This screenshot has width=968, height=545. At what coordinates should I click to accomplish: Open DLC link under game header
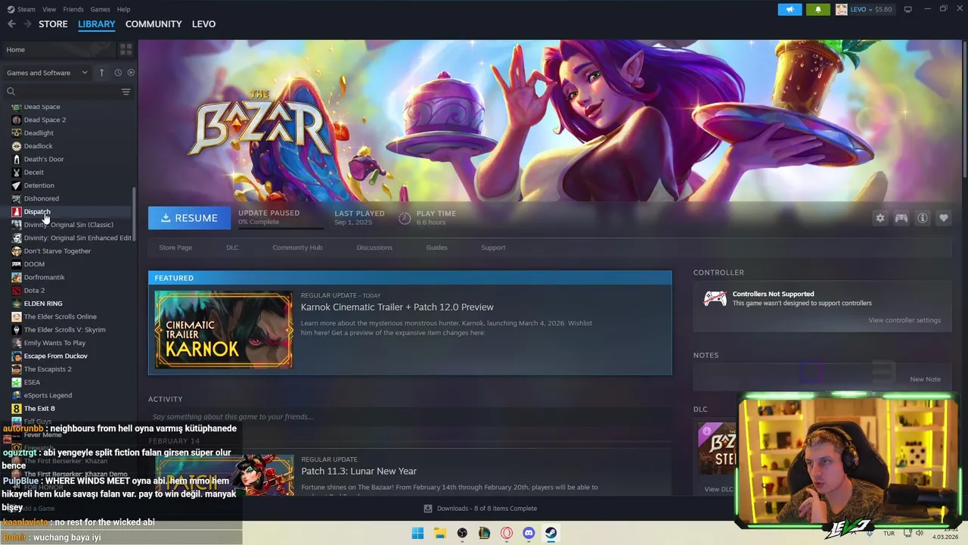click(232, 248)
